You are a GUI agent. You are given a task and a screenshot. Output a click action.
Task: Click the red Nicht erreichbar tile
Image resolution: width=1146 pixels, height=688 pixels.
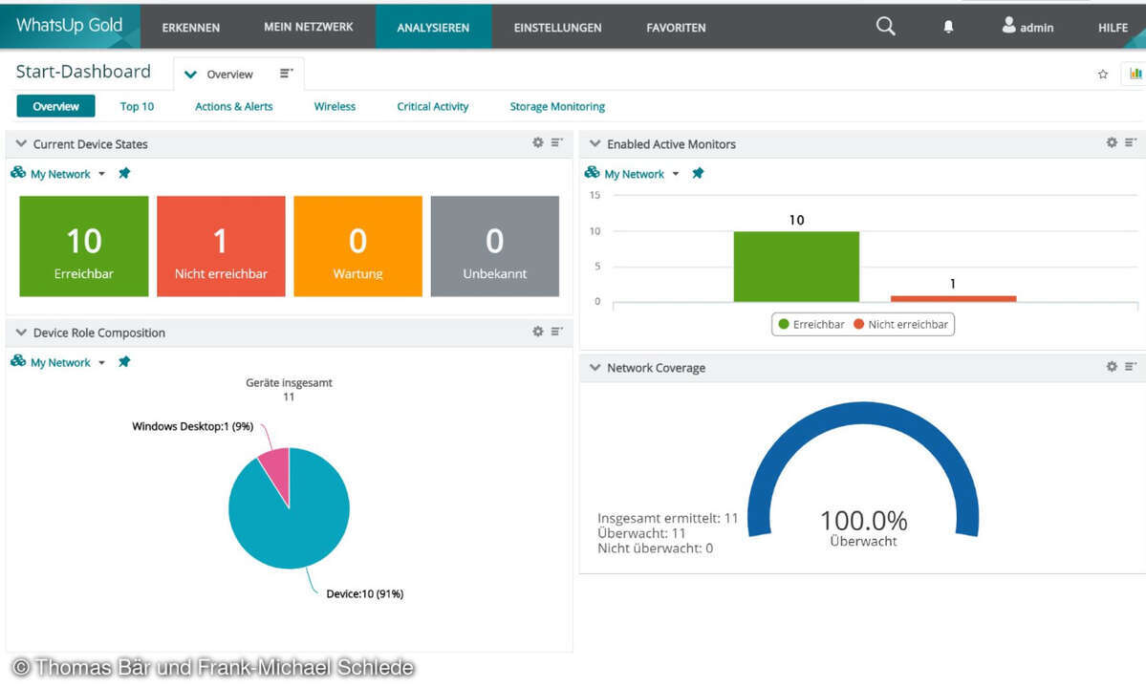tap(221, 247)
